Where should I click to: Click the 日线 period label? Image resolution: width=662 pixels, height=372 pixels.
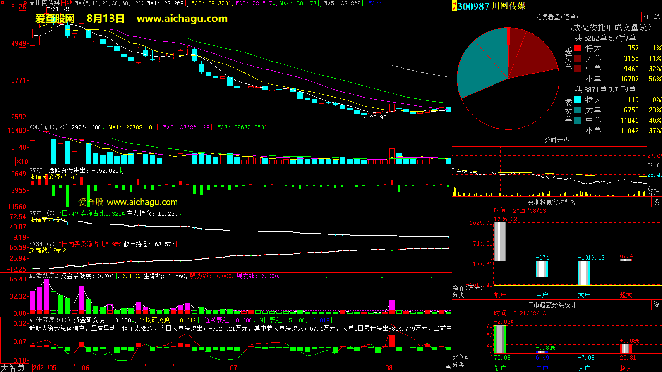click(x=67, y=3)
